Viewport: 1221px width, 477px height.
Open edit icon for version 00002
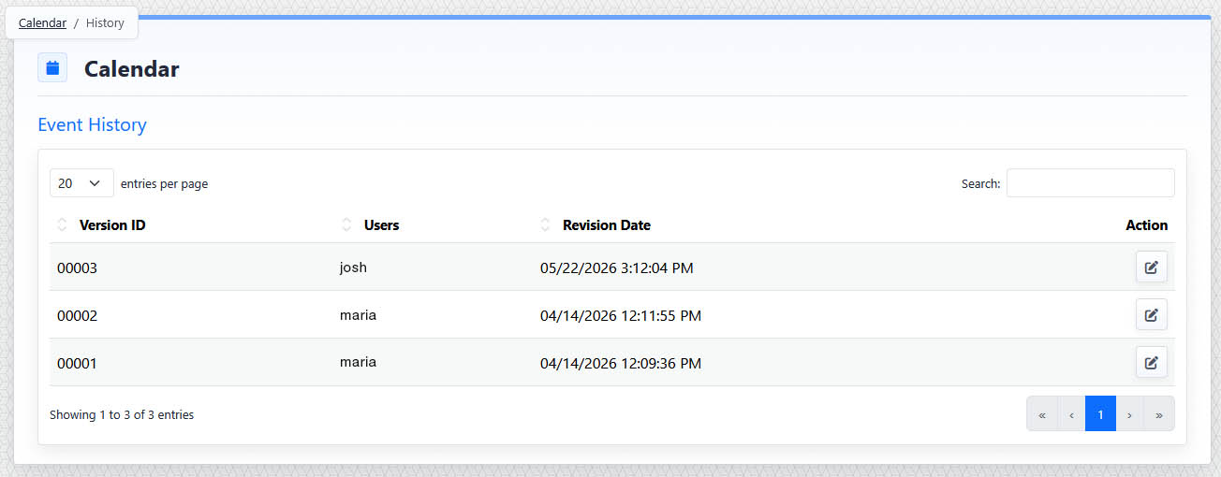[1151, 314]
